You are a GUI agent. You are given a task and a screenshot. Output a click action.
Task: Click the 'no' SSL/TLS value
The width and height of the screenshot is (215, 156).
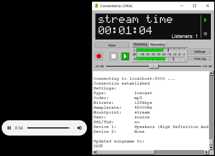point(137,122)
